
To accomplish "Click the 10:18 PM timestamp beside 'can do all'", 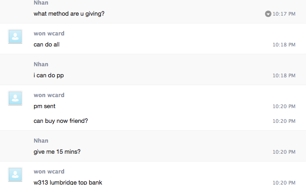I will click(x=284, y=45).
